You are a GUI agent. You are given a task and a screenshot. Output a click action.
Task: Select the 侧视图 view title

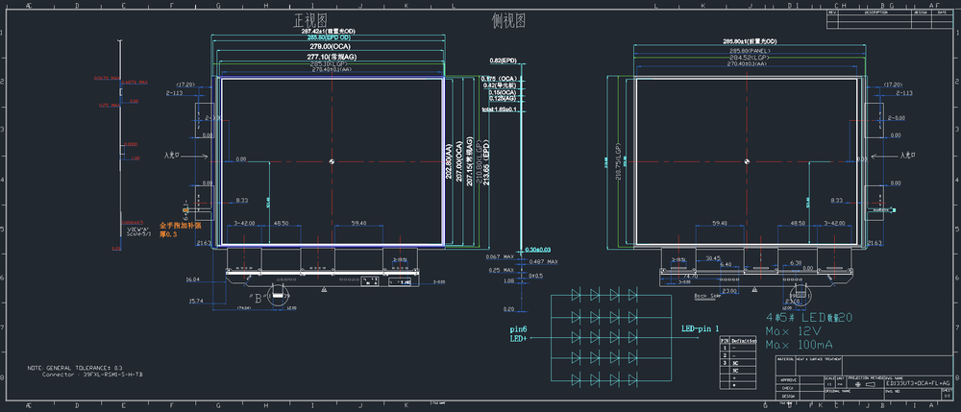(508, 21)
